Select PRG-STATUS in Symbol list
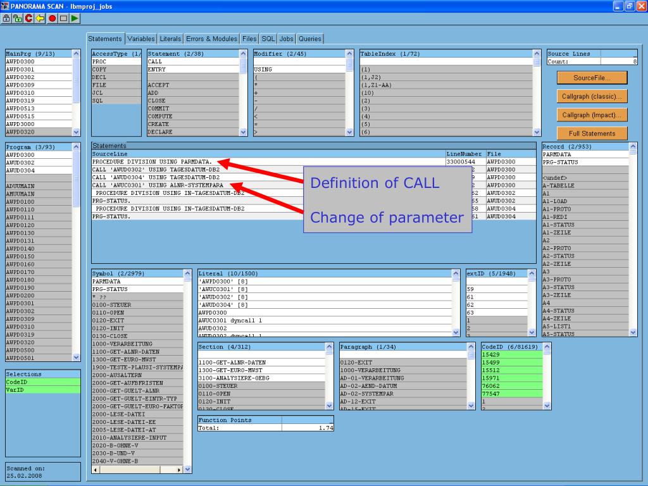Image resolution: width=648 pixels, height=486 pixels. tap(137, 289)
